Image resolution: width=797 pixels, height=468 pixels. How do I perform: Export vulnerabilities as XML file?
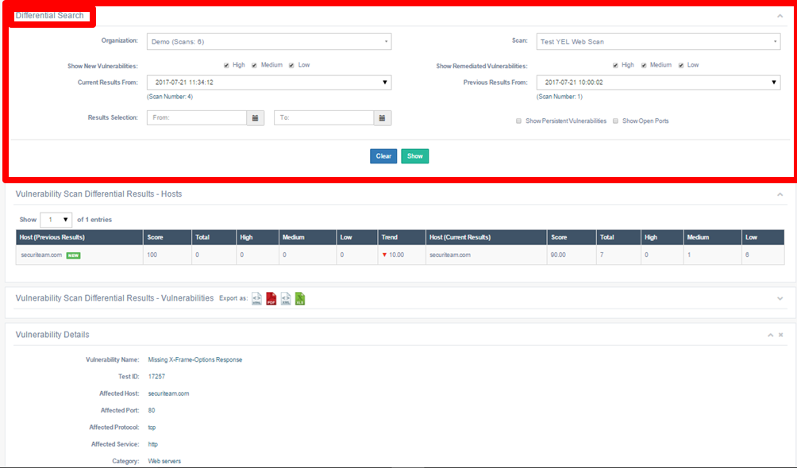(286, 299)
